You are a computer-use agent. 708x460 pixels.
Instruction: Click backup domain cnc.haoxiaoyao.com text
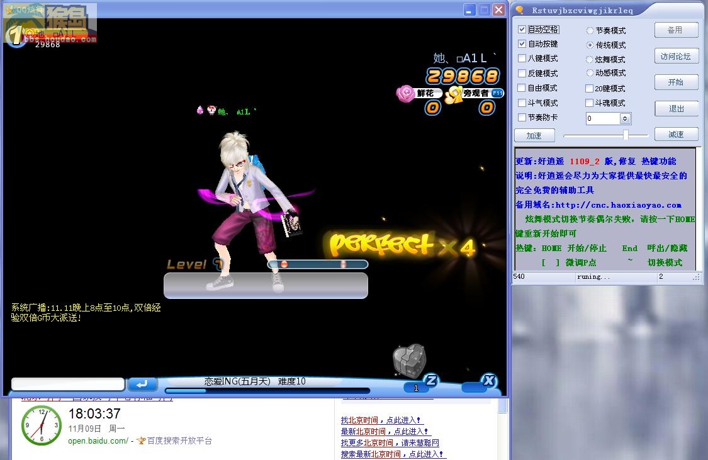[x=618, y=205]
